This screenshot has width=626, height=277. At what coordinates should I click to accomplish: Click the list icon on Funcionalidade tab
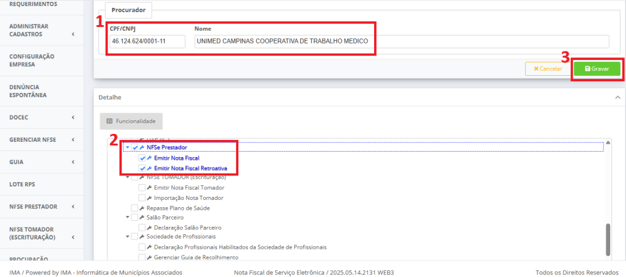coord(109,121)
